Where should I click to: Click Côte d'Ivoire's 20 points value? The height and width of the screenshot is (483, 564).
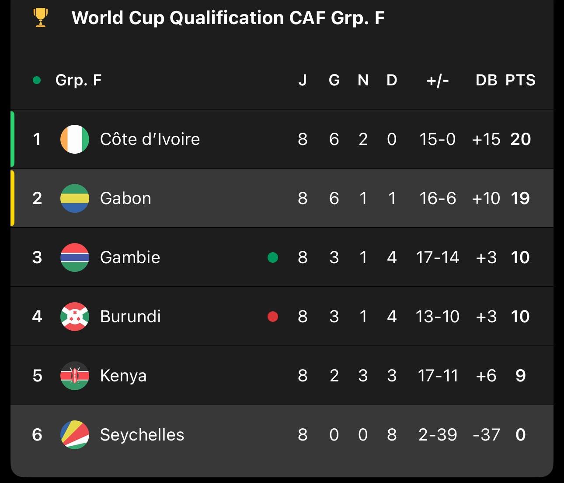coord(520,139)
